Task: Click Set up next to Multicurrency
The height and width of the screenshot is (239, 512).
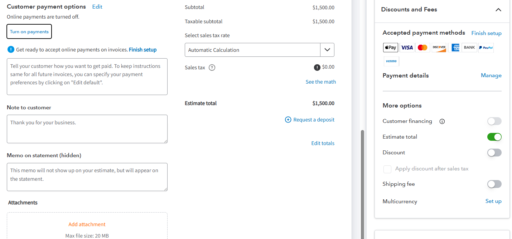Action: (493, 201)
